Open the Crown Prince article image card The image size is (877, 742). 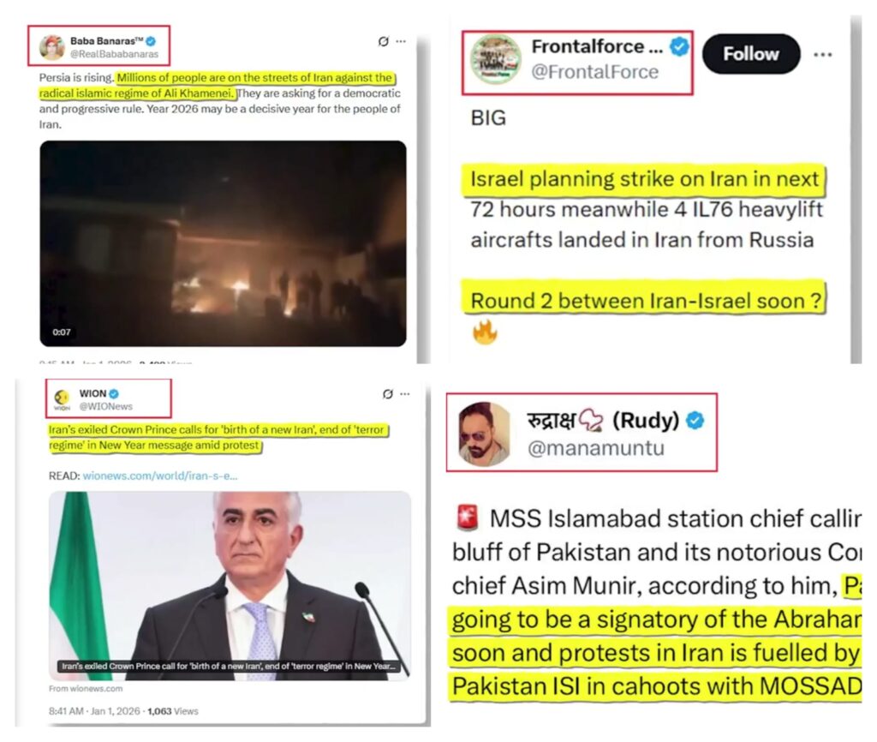tap(230, 586)
